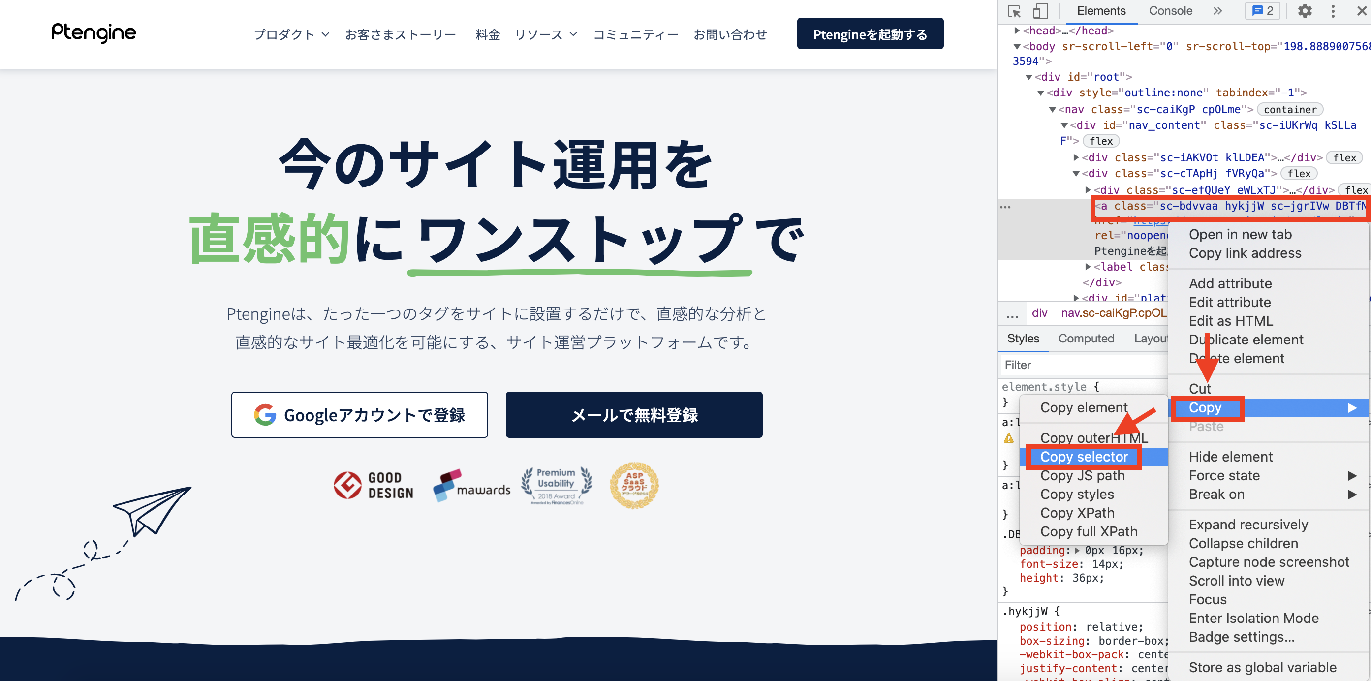The image size is (1371, 681).
Task: Toggle flex badge on div sc-iAKVOt
Action: (1344, 158)
